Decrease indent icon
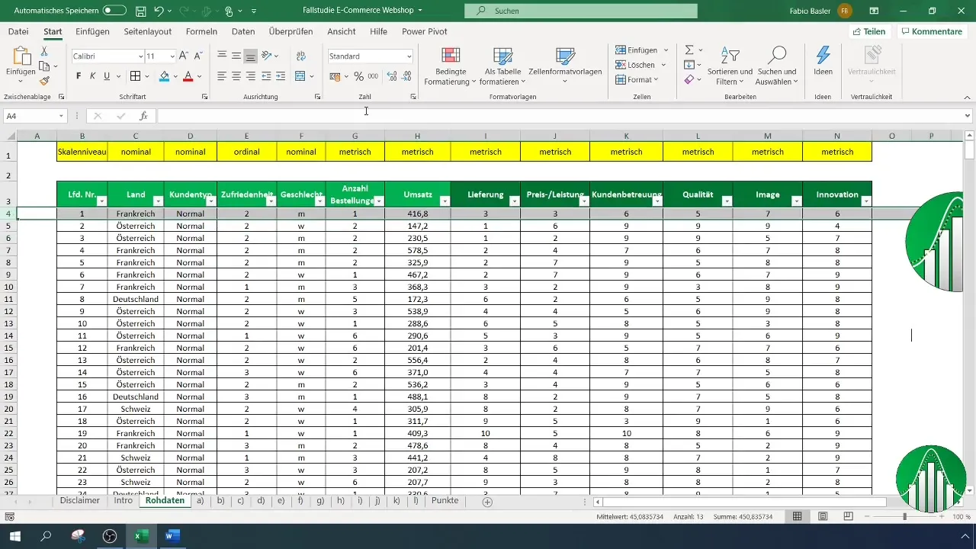The width and height of the screenshot is (976, 549). pyautogui.click(x=267, y=76)
